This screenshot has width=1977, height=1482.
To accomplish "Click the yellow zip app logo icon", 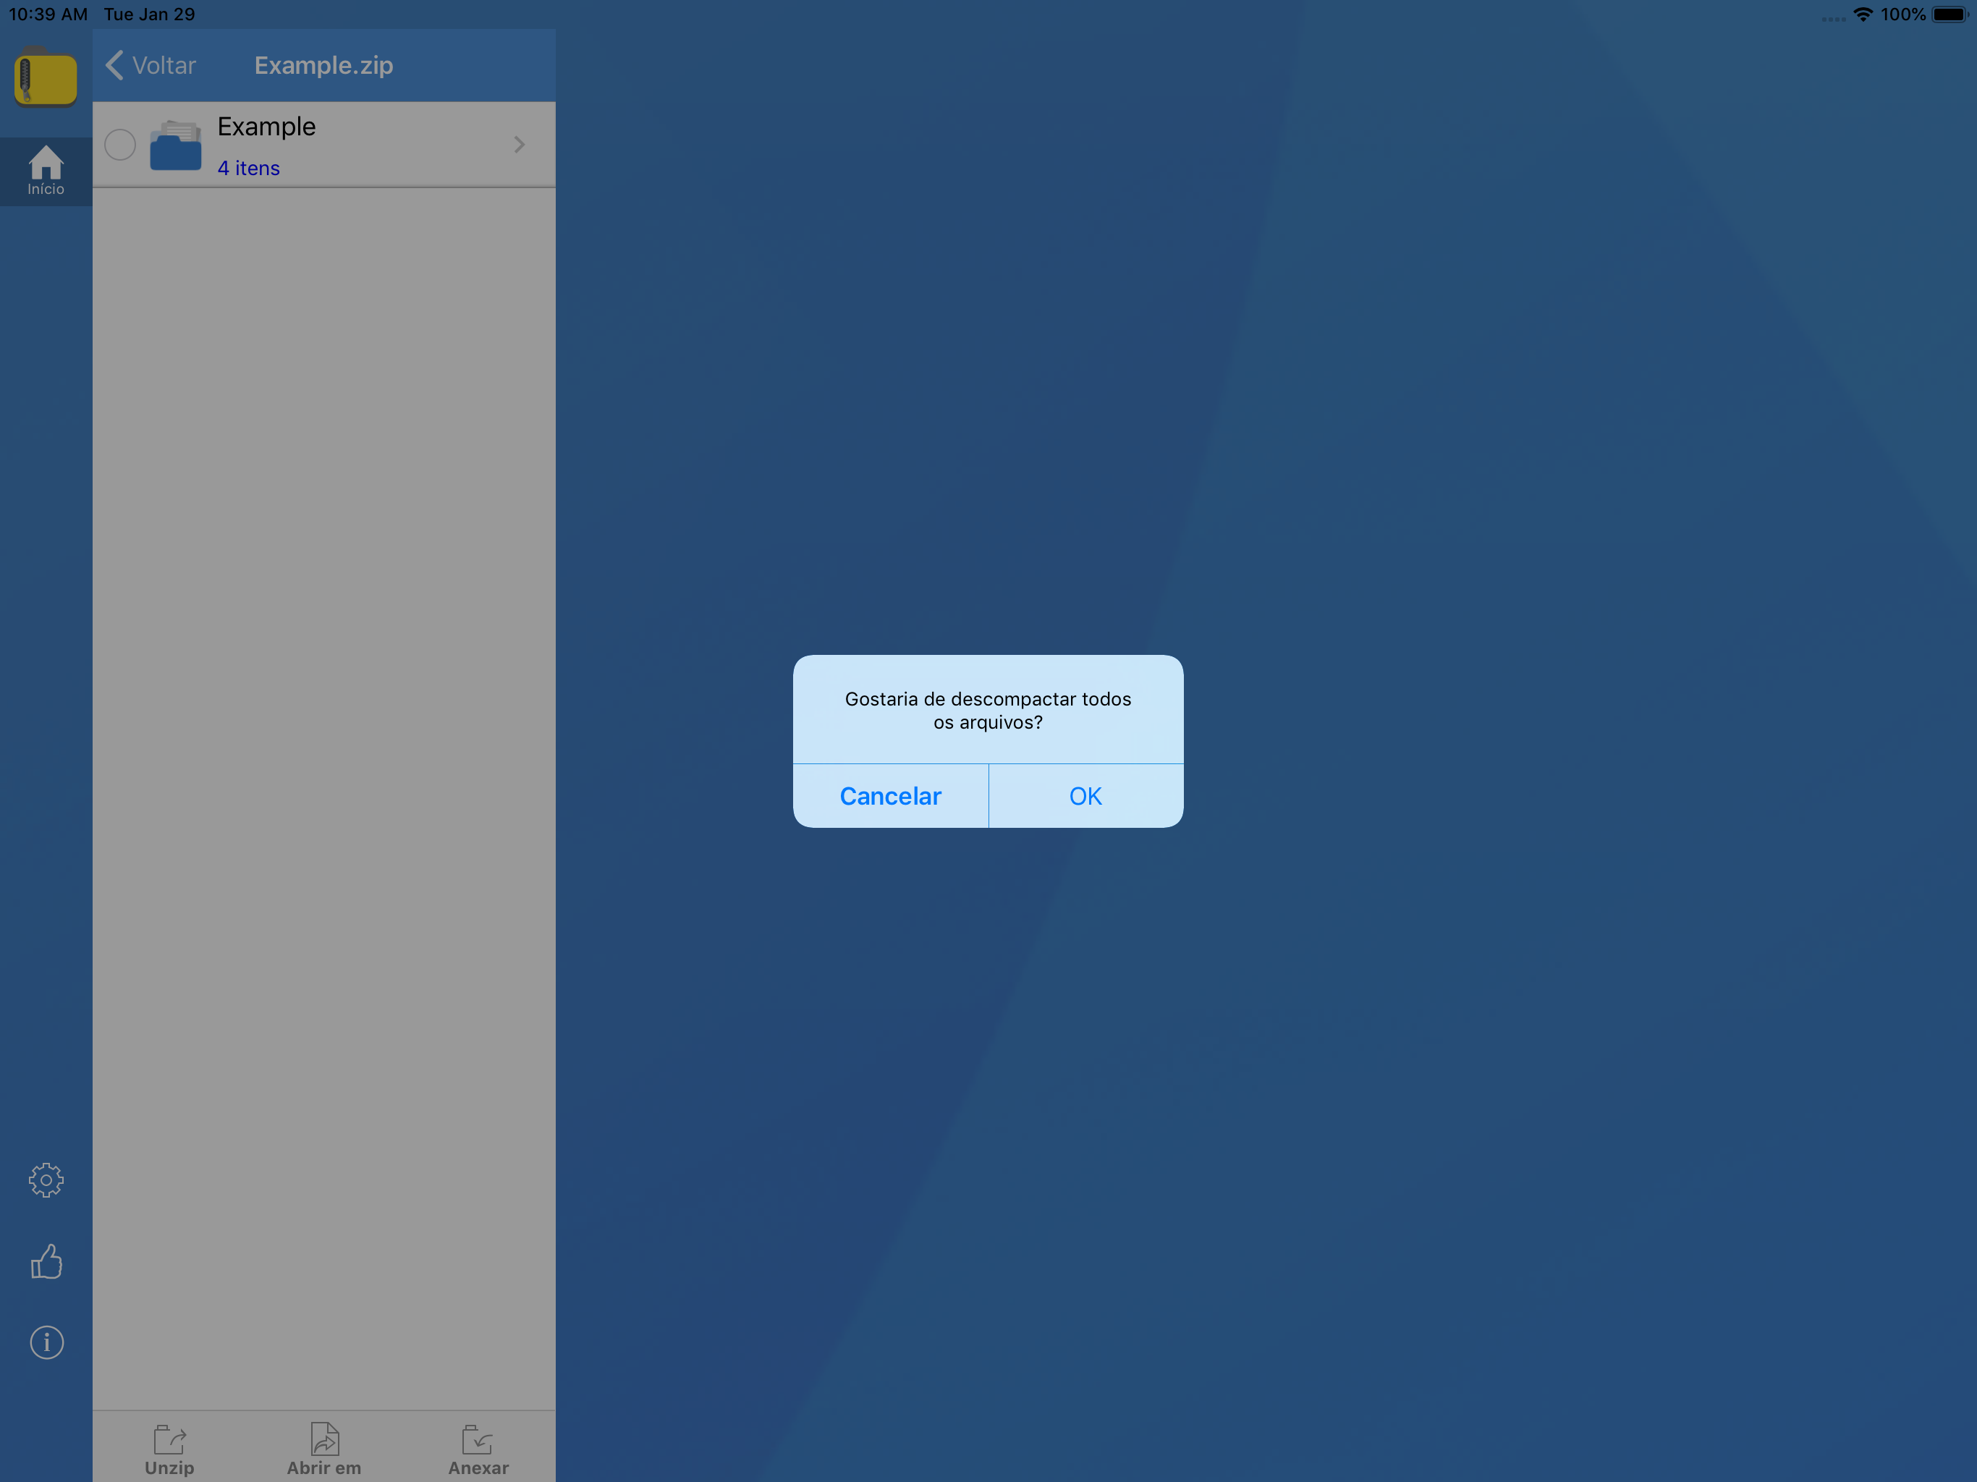I will [46, 79].
